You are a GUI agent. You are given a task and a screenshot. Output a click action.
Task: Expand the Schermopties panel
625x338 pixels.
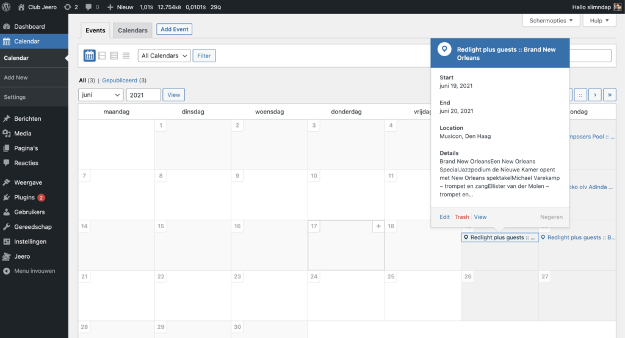(551, 20)
